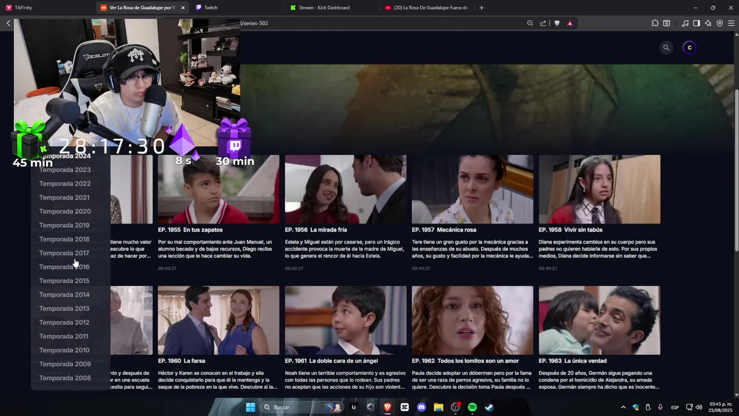The width and height of the screenshot is (739, 416).
Task: Open Spotify from the taskbar
Action: coord(472,407)
